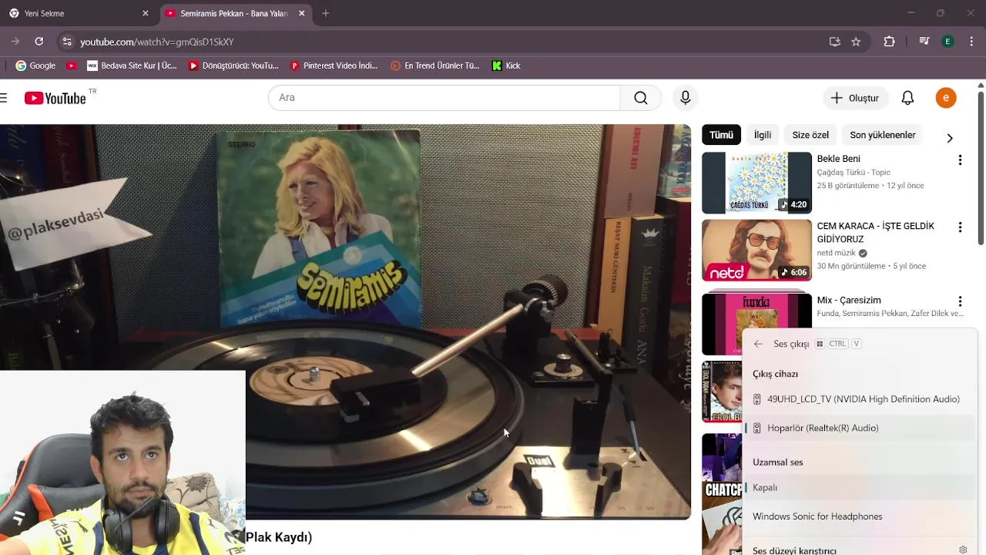Select Windows Sonic for Headphones
Viewport: 986px width, 555px height.
tap(860, 516)
